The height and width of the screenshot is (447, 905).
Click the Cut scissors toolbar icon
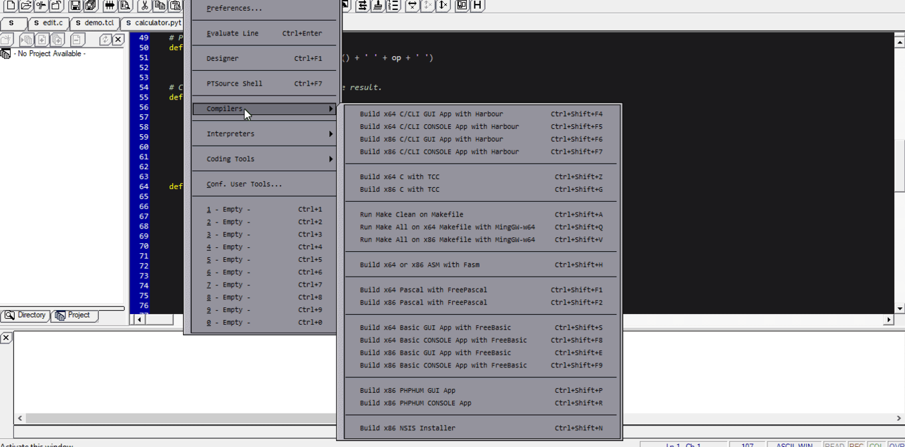pos(144,6)
